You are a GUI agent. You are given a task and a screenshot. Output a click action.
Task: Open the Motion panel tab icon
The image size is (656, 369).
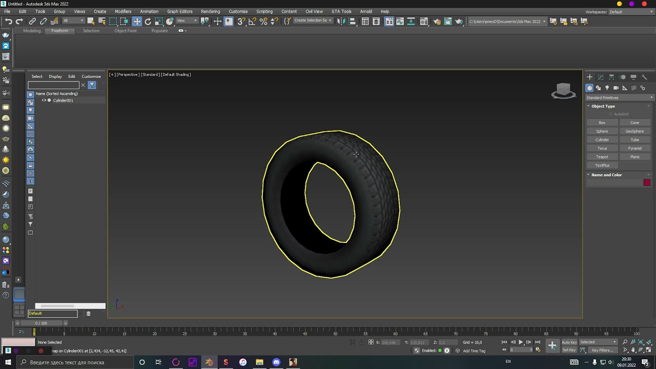coord(623,77)
